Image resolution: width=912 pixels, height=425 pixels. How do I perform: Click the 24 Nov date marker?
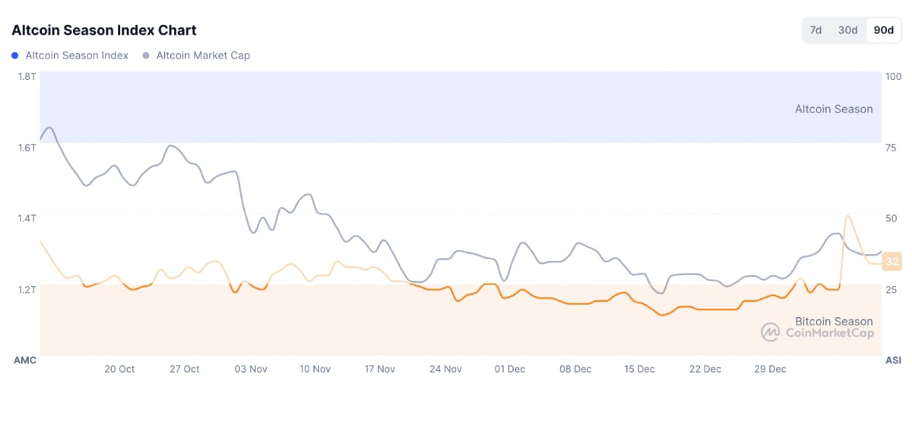click(x=445, y=369)
